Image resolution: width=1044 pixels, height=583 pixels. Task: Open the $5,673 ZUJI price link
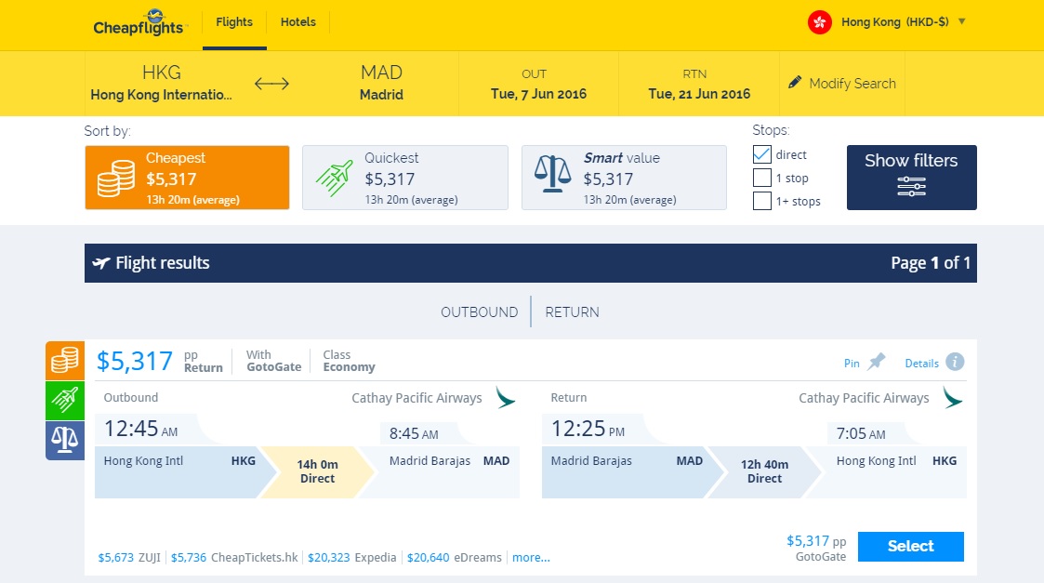tap(128, 558)
